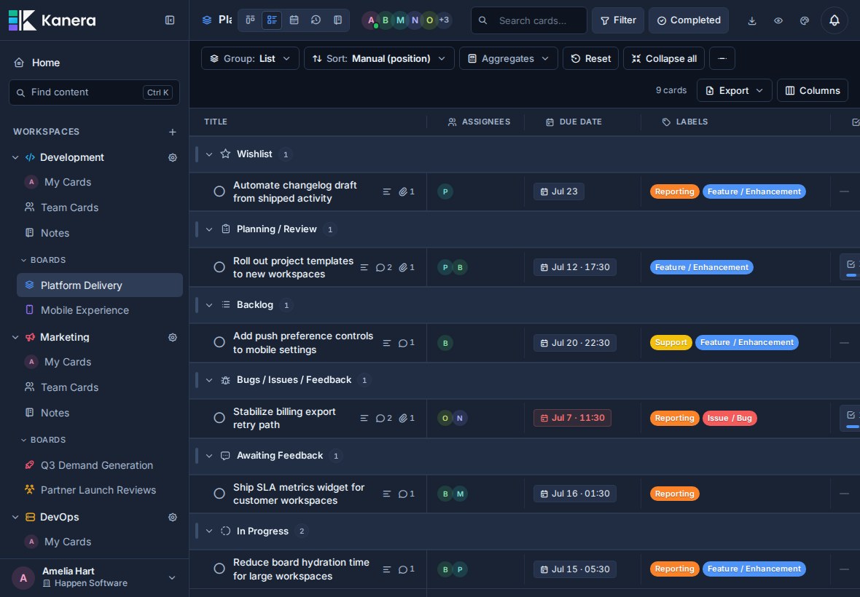Open DevOps workspace settings gear
Image resolution: width=860 pixels, height=597 pixels.
click(172, 518)
